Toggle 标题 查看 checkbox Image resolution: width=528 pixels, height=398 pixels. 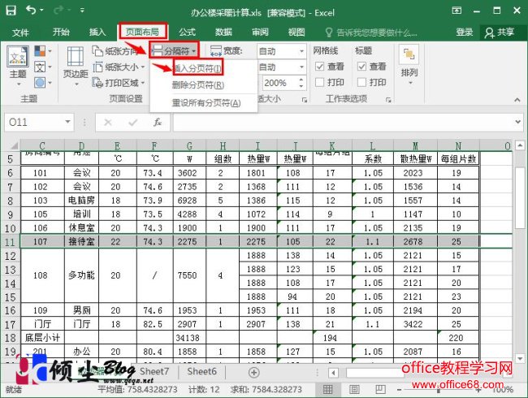361,67
